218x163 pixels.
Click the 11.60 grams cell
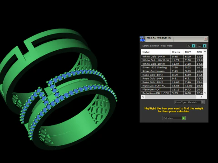pos(177,82)
